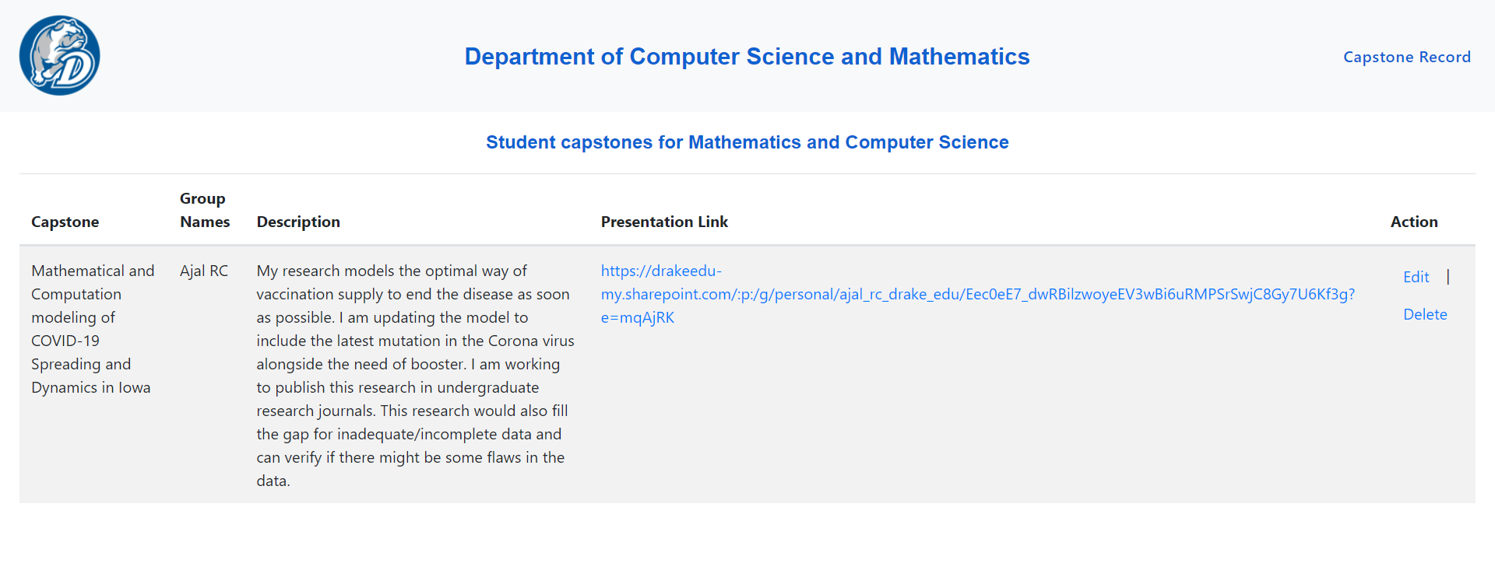Edit the COVID-19 capstone entry
Screen dimensions: 1495x563
tap(1416, 277)
